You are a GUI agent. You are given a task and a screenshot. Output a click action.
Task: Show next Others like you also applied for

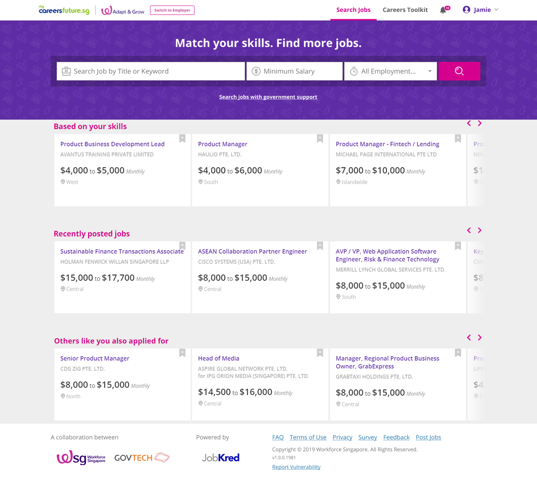(x=480, y=338)
